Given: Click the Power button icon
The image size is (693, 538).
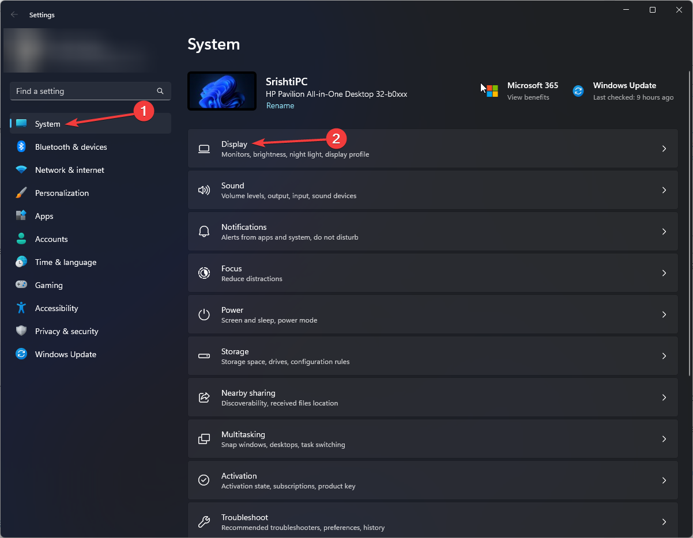Looking at the screenshot, I should (x=204, y=315).
